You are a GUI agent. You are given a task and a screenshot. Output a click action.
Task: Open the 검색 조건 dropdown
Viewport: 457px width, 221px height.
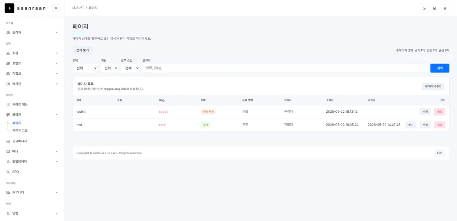[130, 68]
